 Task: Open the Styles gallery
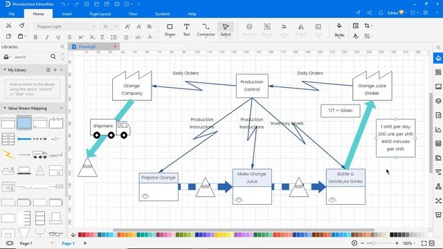click(339, 30)
